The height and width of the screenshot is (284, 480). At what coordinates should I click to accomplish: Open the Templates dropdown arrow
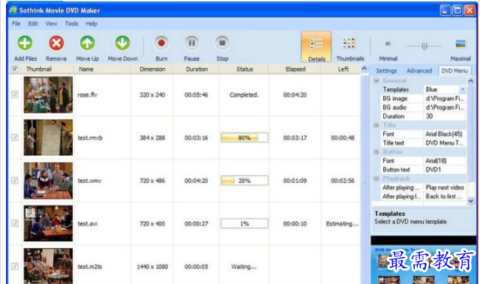[463, 90]
